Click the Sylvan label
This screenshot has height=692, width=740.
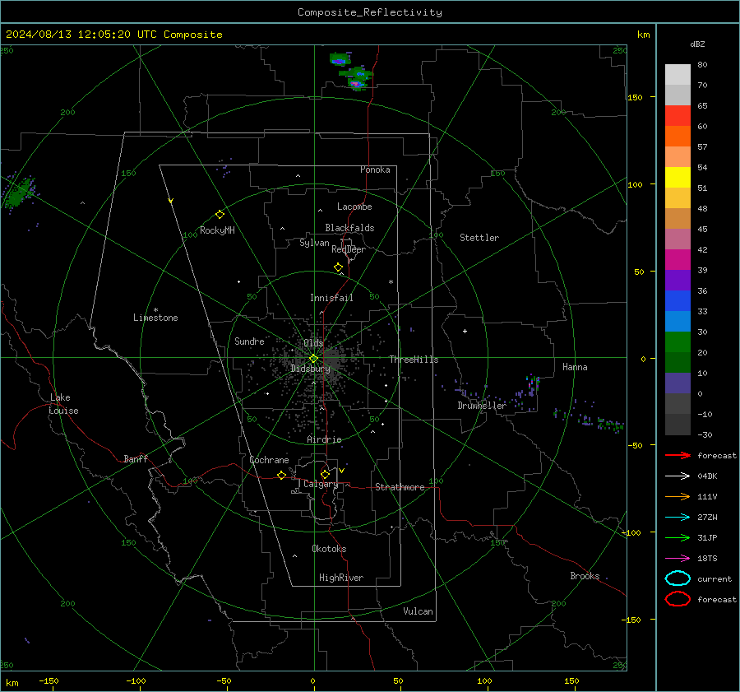tap(314, 243)
